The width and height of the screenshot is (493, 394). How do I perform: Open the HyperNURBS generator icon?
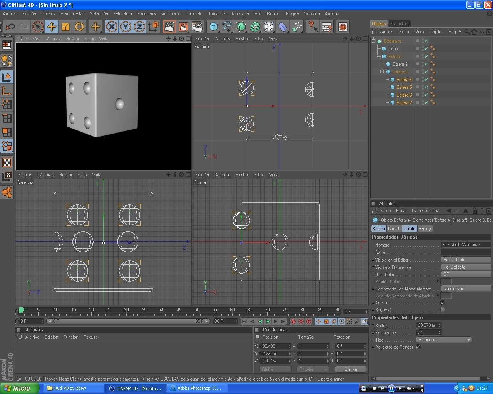241,27
